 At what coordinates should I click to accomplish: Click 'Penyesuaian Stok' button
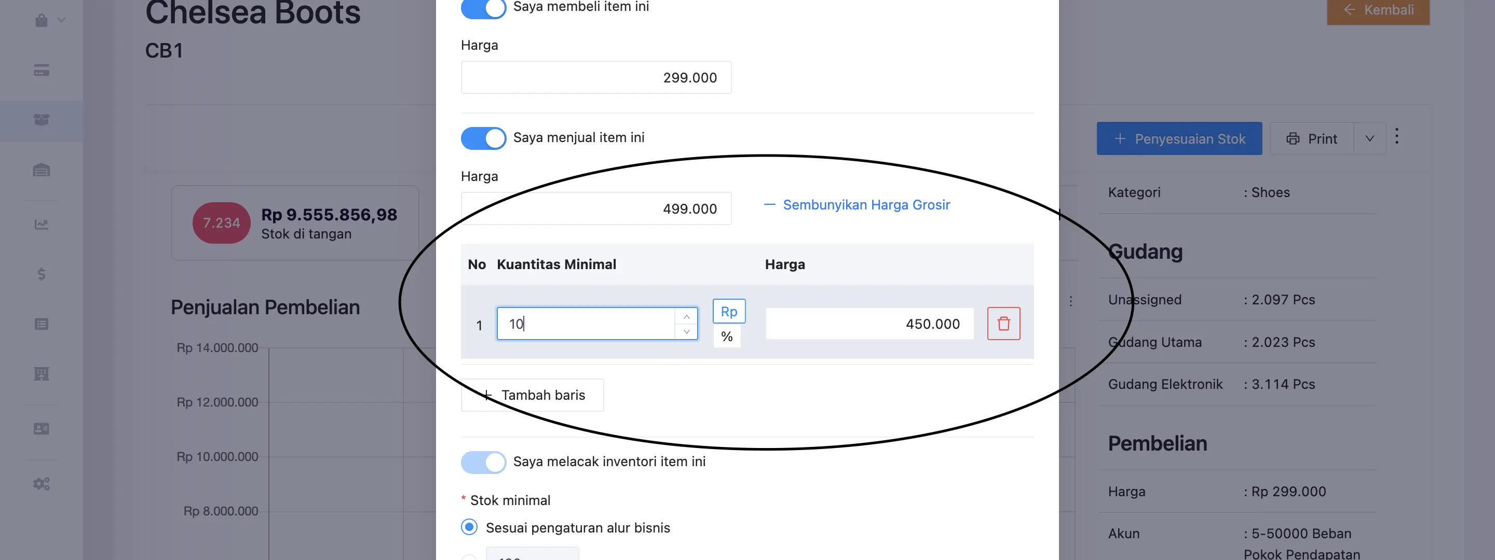tap(1179, 138)
